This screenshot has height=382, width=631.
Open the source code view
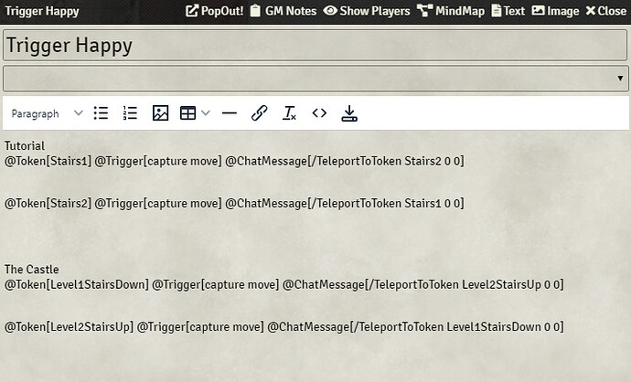[319, 113]
